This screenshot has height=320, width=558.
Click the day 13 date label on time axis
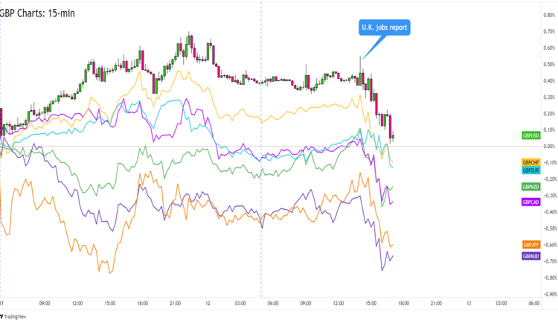pos(469,303)
